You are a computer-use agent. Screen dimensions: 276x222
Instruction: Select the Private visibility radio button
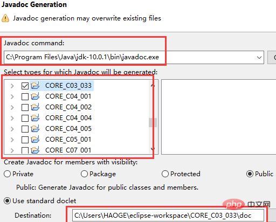(x=7, y=174)
